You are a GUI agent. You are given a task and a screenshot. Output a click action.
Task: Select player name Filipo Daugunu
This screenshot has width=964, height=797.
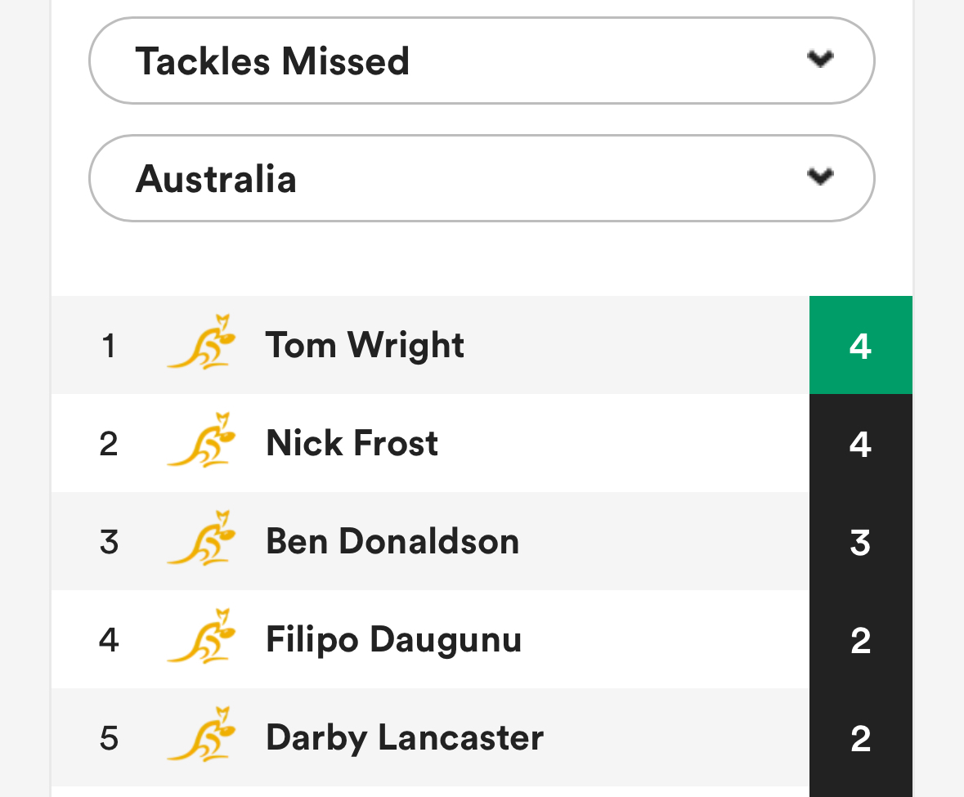394,640
